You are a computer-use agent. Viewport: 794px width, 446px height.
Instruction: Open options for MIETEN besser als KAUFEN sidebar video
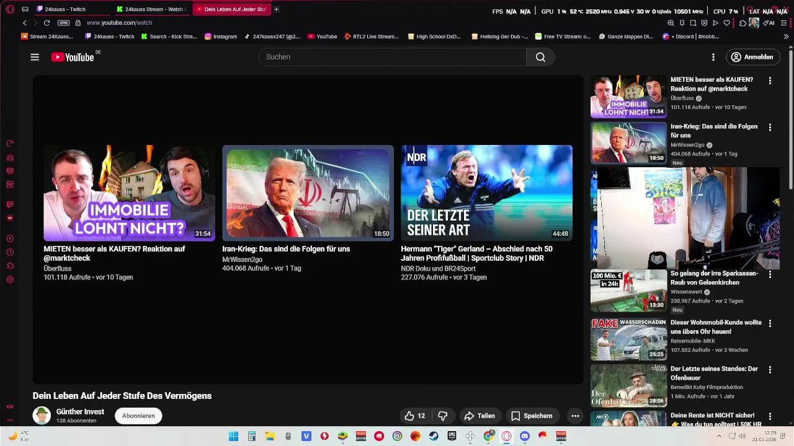pyautogui.click(x=770, y=81)
